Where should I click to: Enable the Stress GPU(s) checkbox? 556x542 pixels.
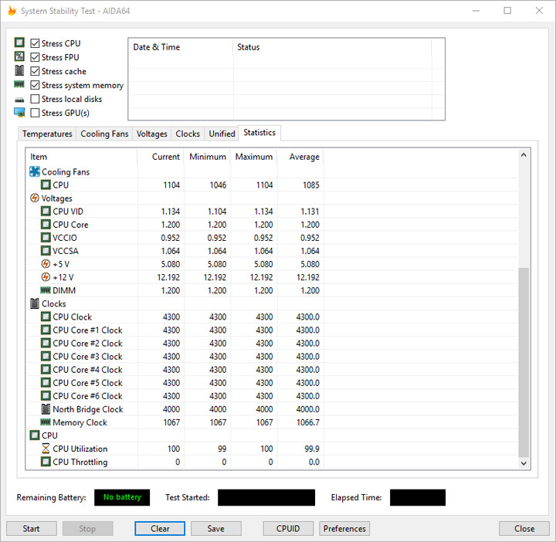(x=35, y=113)
